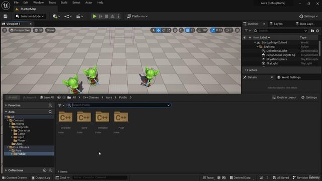
Task: Click the Unreal Engine logo icon
Action: click(x=6, y=6)
